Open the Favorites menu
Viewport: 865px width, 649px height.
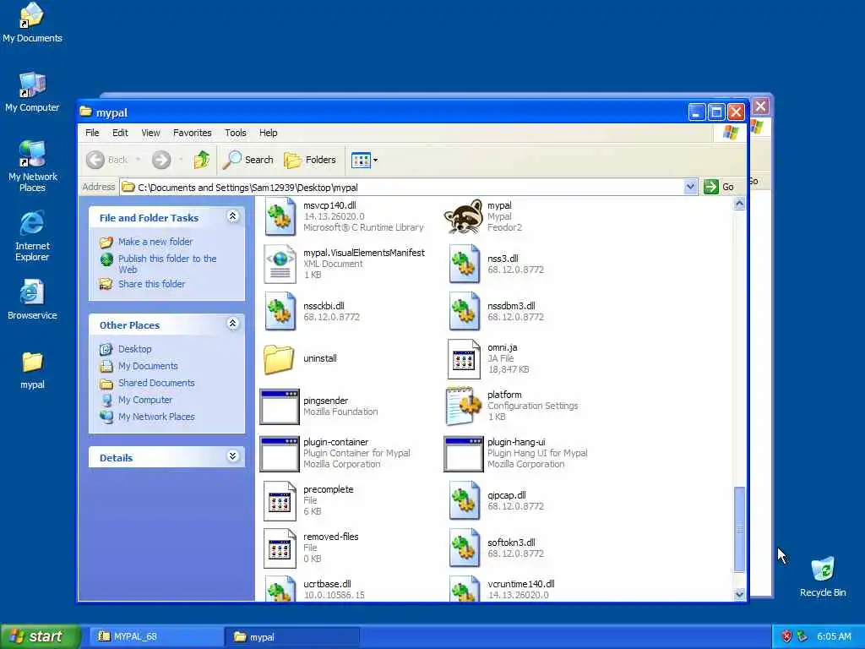pyautogui.click(x=192, y=133)
